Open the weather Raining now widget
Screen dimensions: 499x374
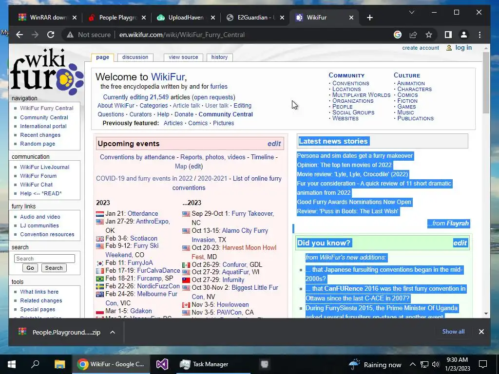tap(375, 364)
